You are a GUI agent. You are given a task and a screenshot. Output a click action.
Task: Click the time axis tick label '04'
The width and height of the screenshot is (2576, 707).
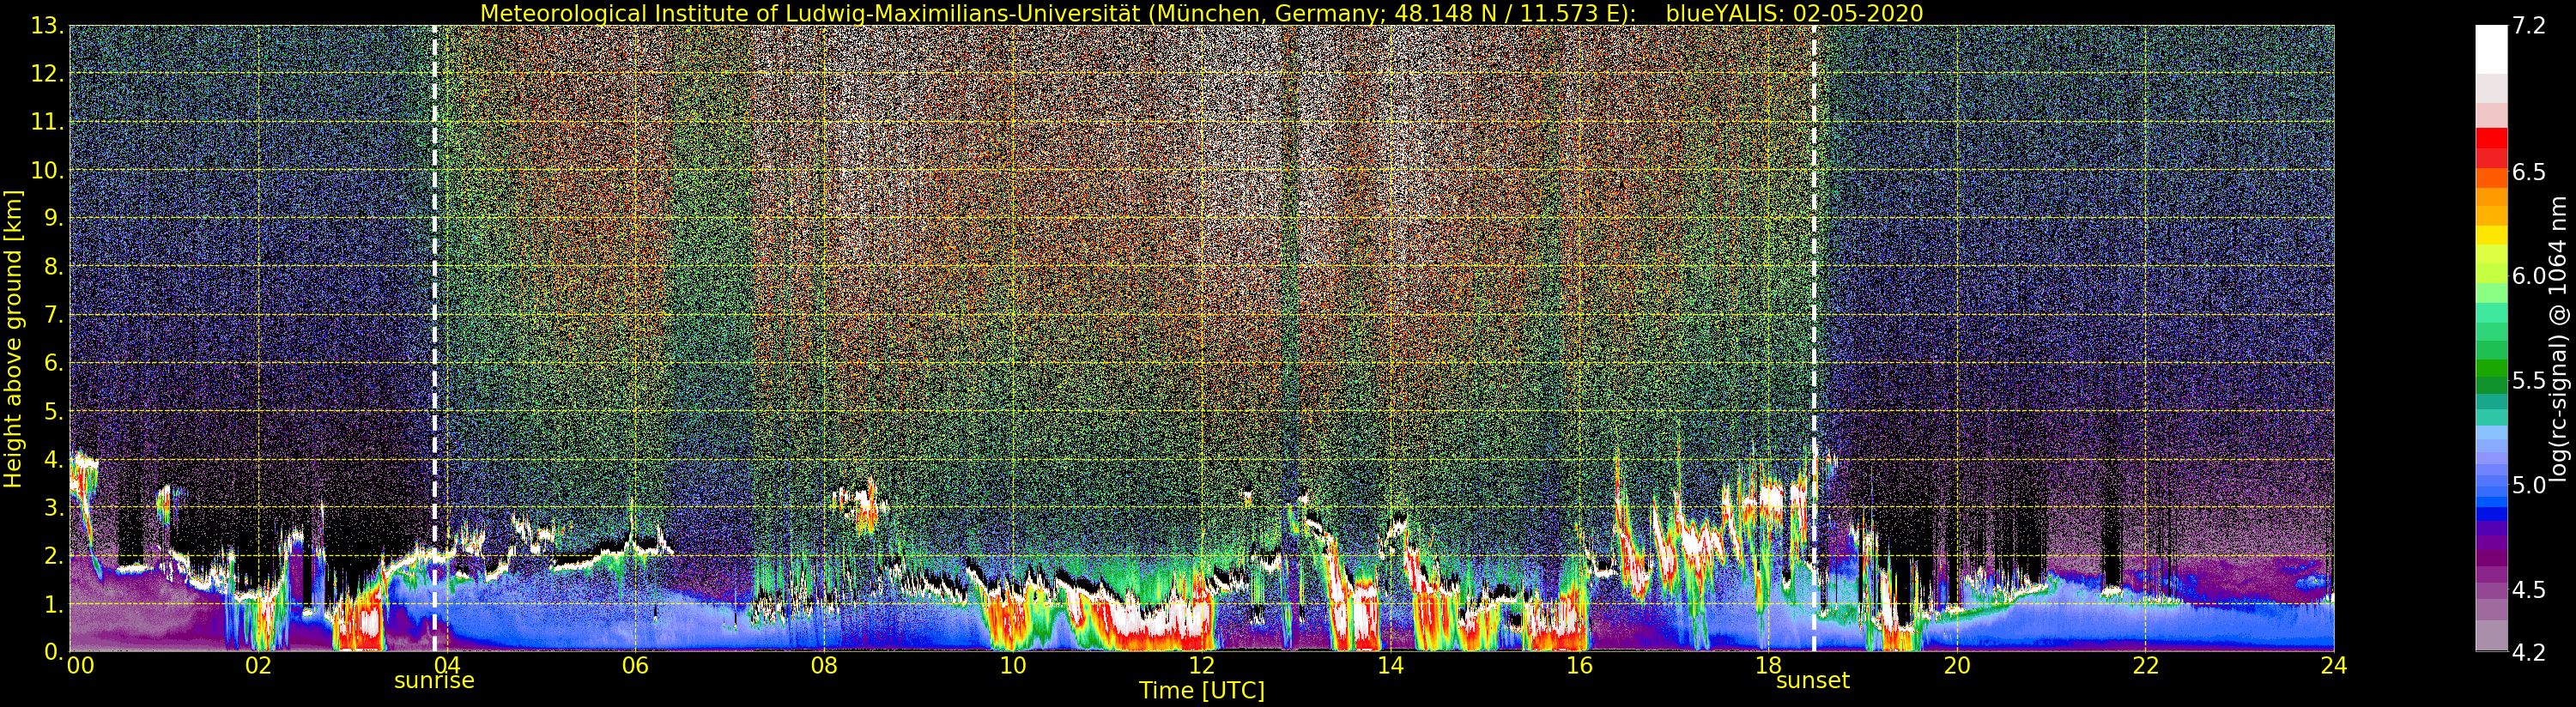(x=446, y=666)
